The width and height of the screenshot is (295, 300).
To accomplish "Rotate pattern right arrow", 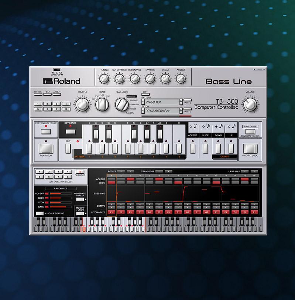I will pyautogui.click(x=130, y=171).
